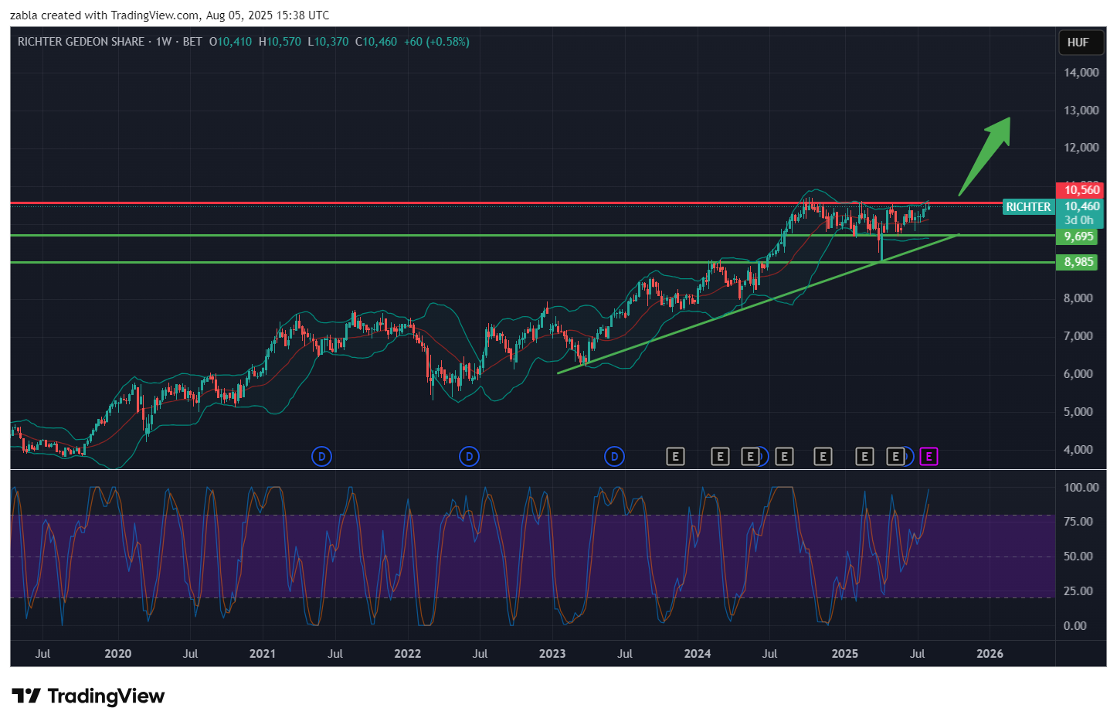Viewport: 1117px width, 725px height.
Task: Click the 1W interval label
Action: (x=164, y=42)
